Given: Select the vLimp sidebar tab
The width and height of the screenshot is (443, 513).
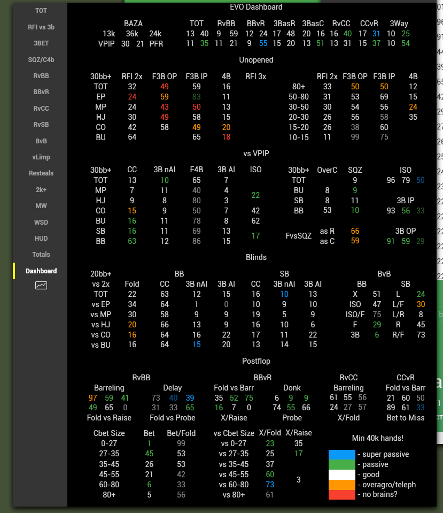Looking at the screenshot, I should [x=41, y=157].
